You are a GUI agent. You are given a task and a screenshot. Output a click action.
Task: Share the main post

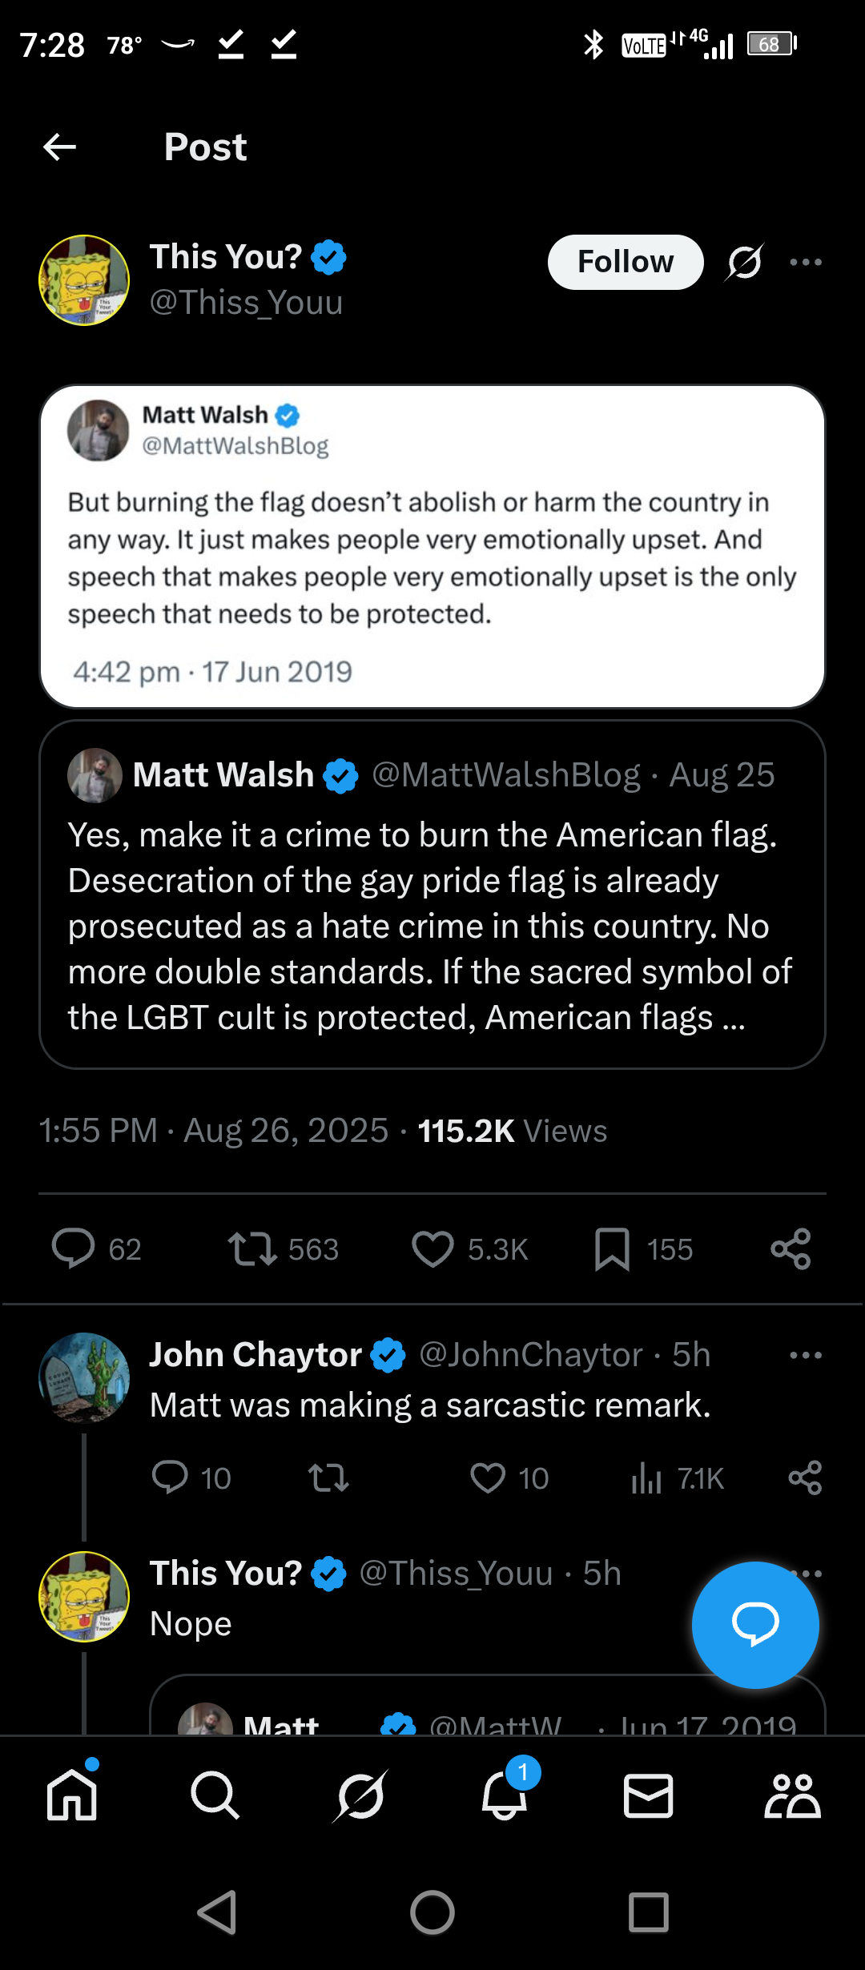click(791, 1248)
